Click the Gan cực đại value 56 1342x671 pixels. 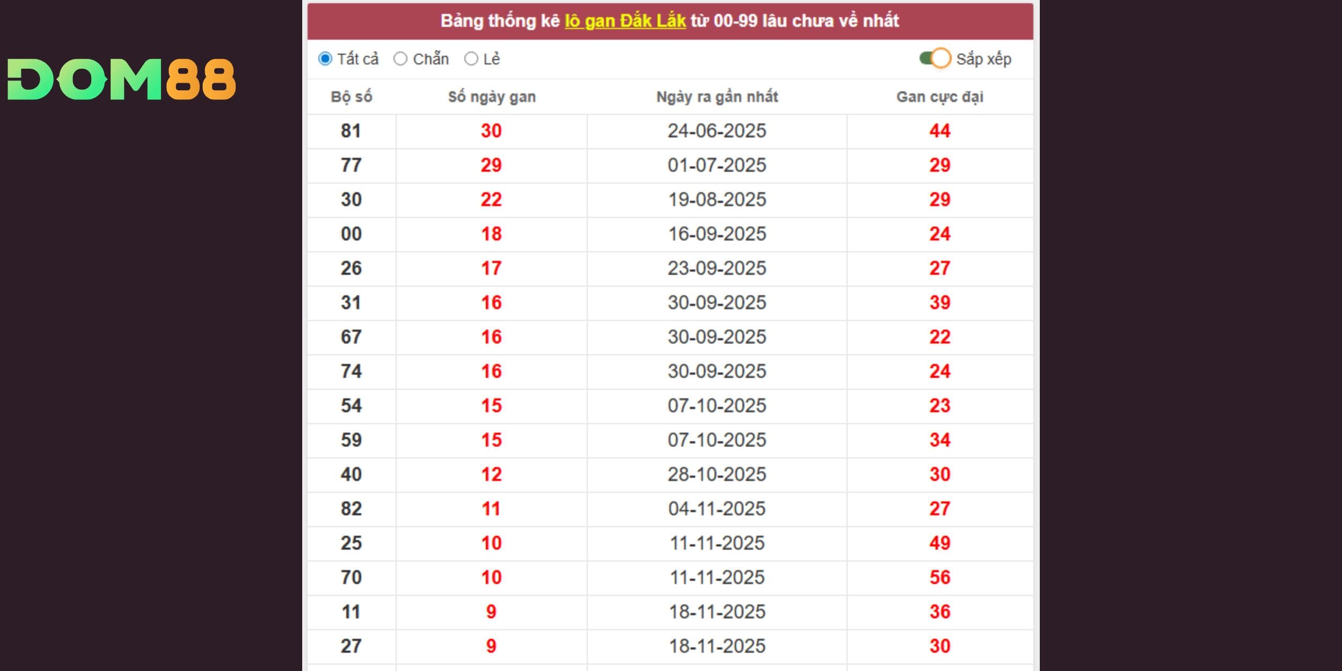pyautogui.click(x=939, y=578)
